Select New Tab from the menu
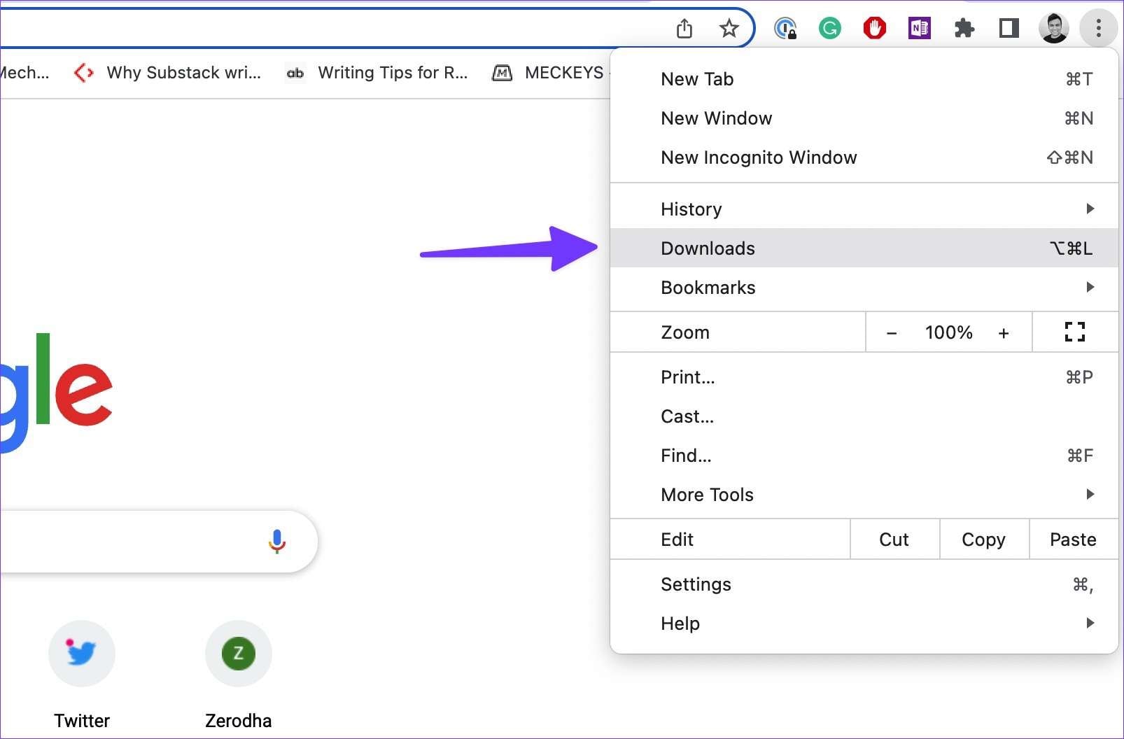1124x739 pixels. point(864,79)
